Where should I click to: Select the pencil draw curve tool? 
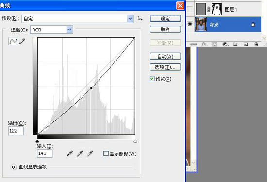click(22, 41)
